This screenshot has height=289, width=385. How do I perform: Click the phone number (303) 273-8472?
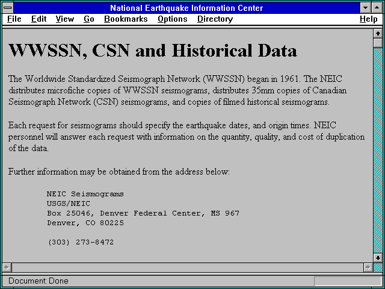(81, 242)
